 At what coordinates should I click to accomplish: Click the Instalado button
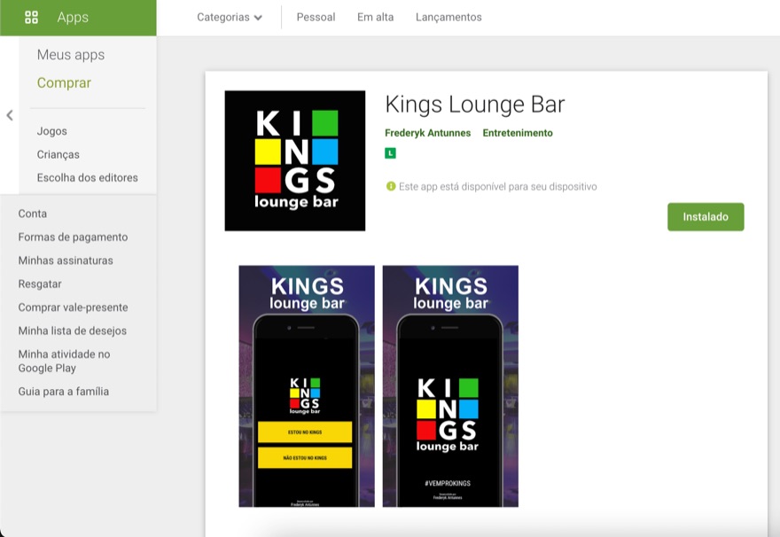click(x=706, y=217)
